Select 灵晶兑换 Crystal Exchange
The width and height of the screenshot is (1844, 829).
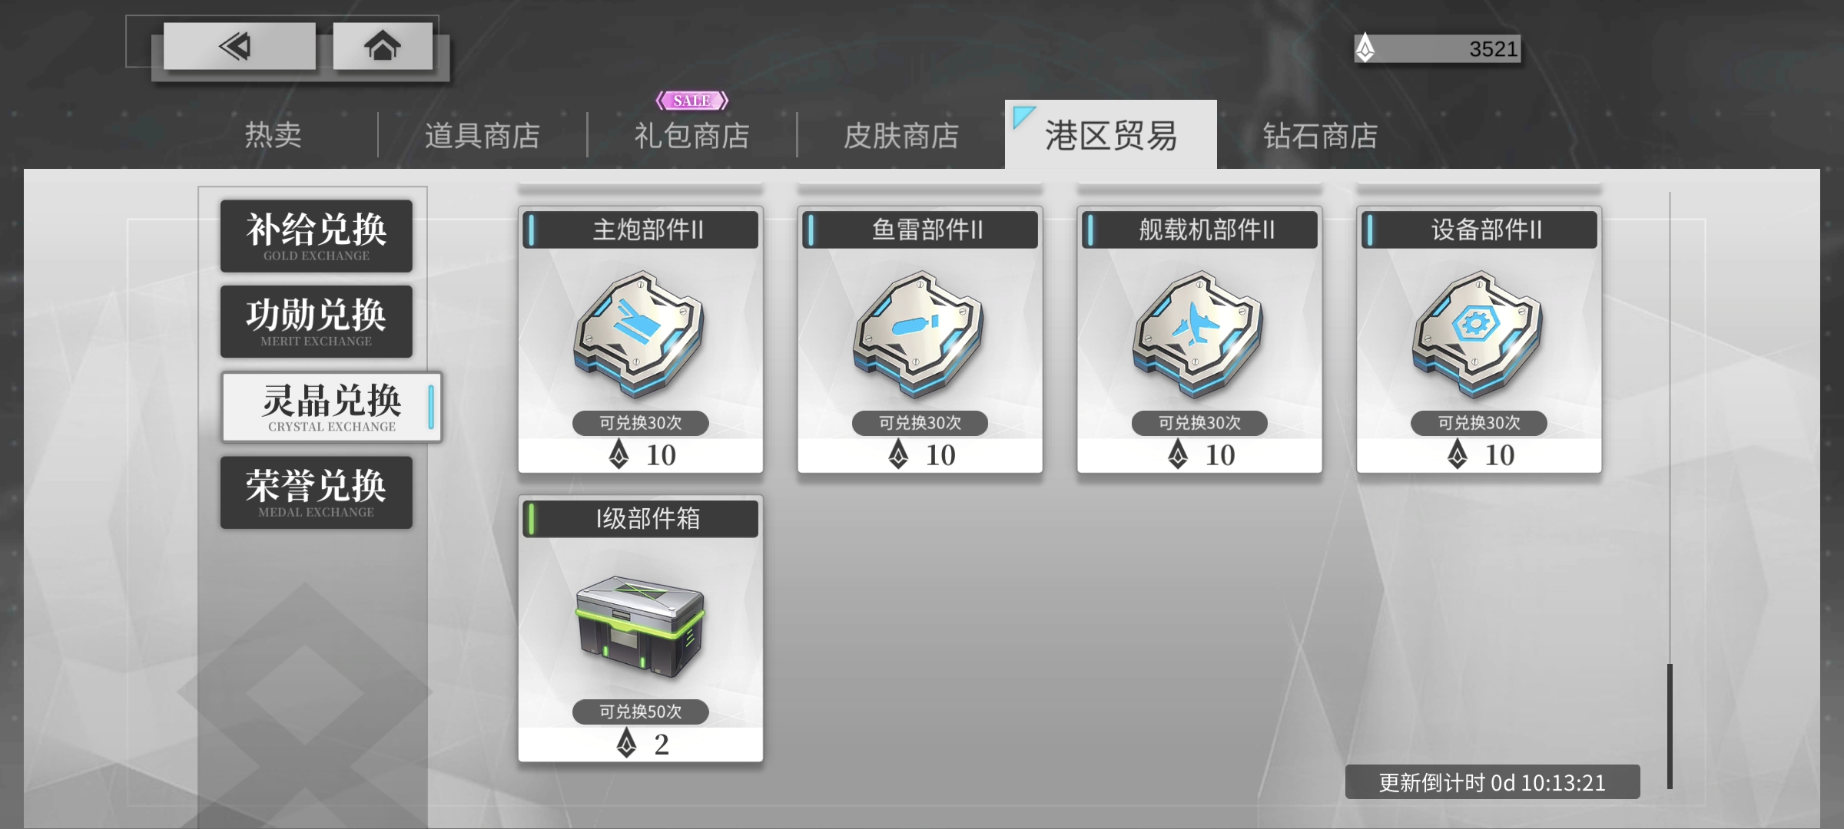pos(332,407)
